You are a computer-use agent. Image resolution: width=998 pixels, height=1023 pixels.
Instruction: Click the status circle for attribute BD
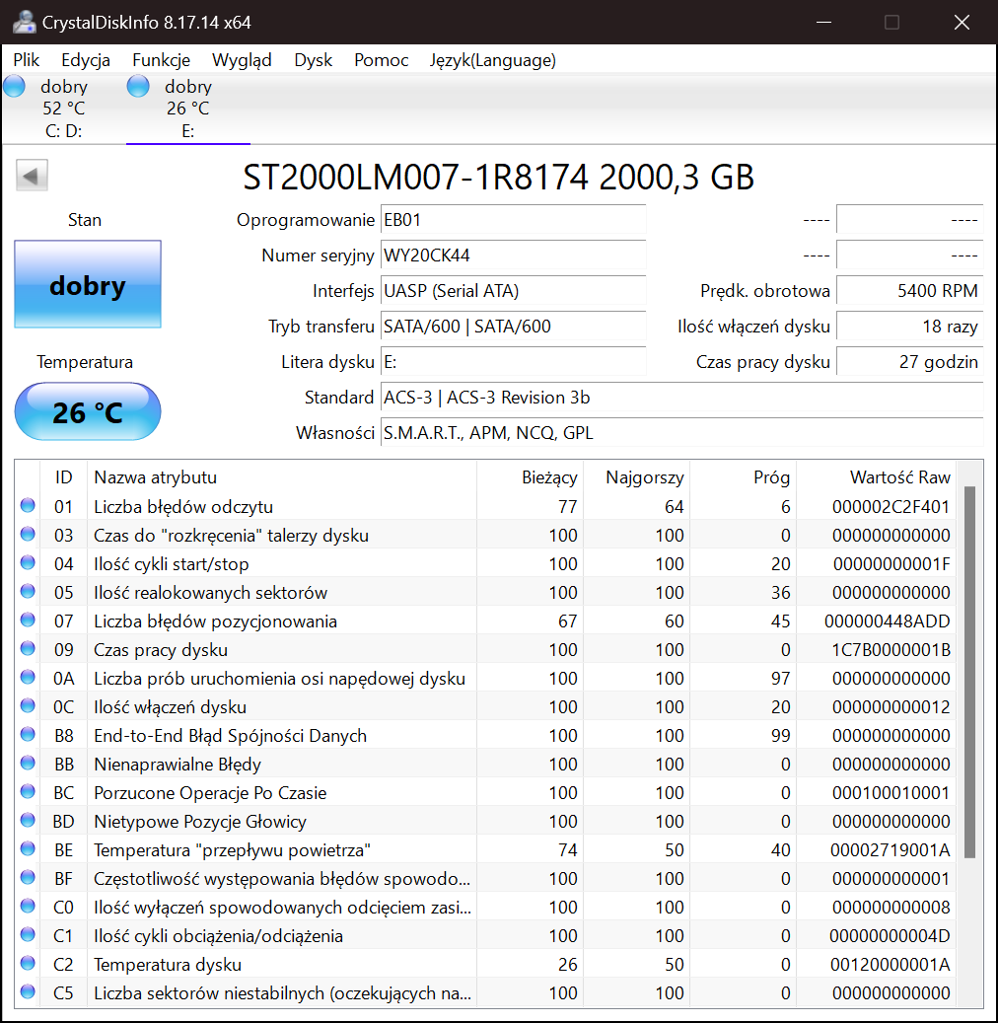tap(28, 820)
